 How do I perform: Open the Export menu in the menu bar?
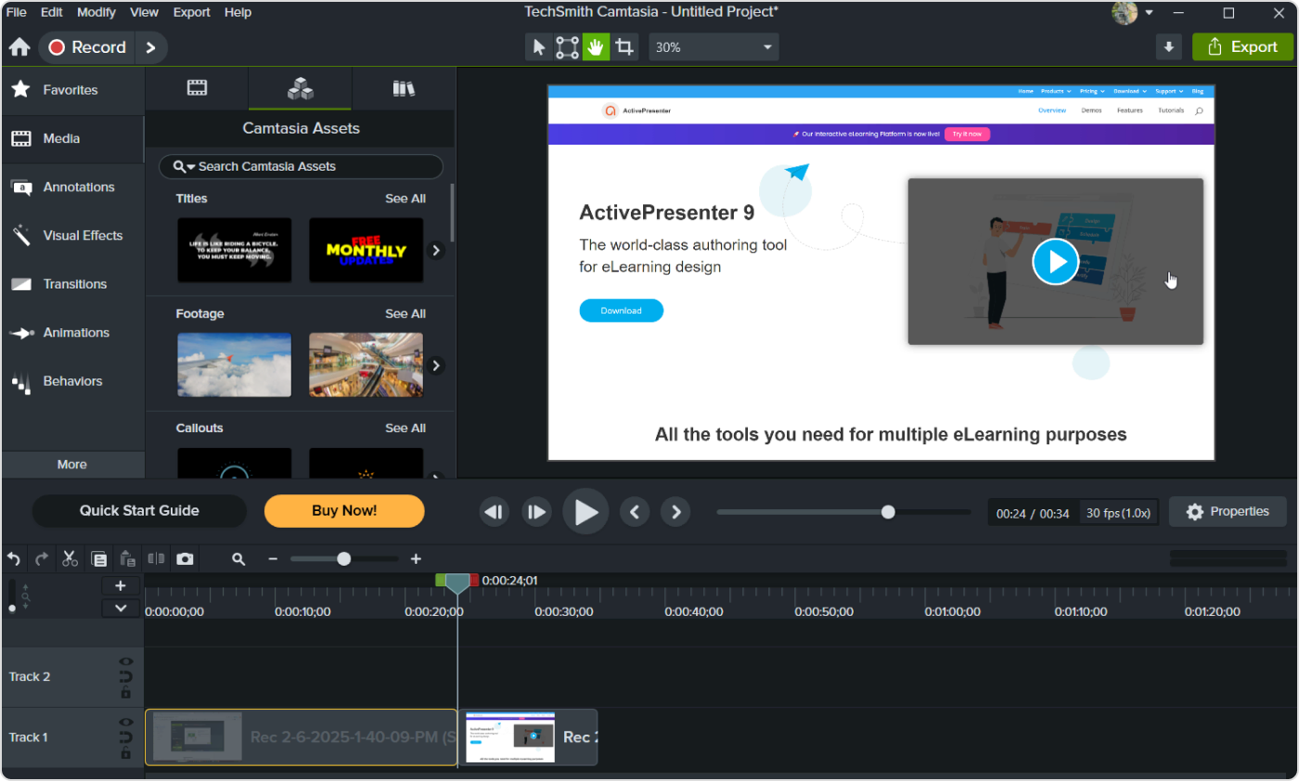click(x=191, y=12)
